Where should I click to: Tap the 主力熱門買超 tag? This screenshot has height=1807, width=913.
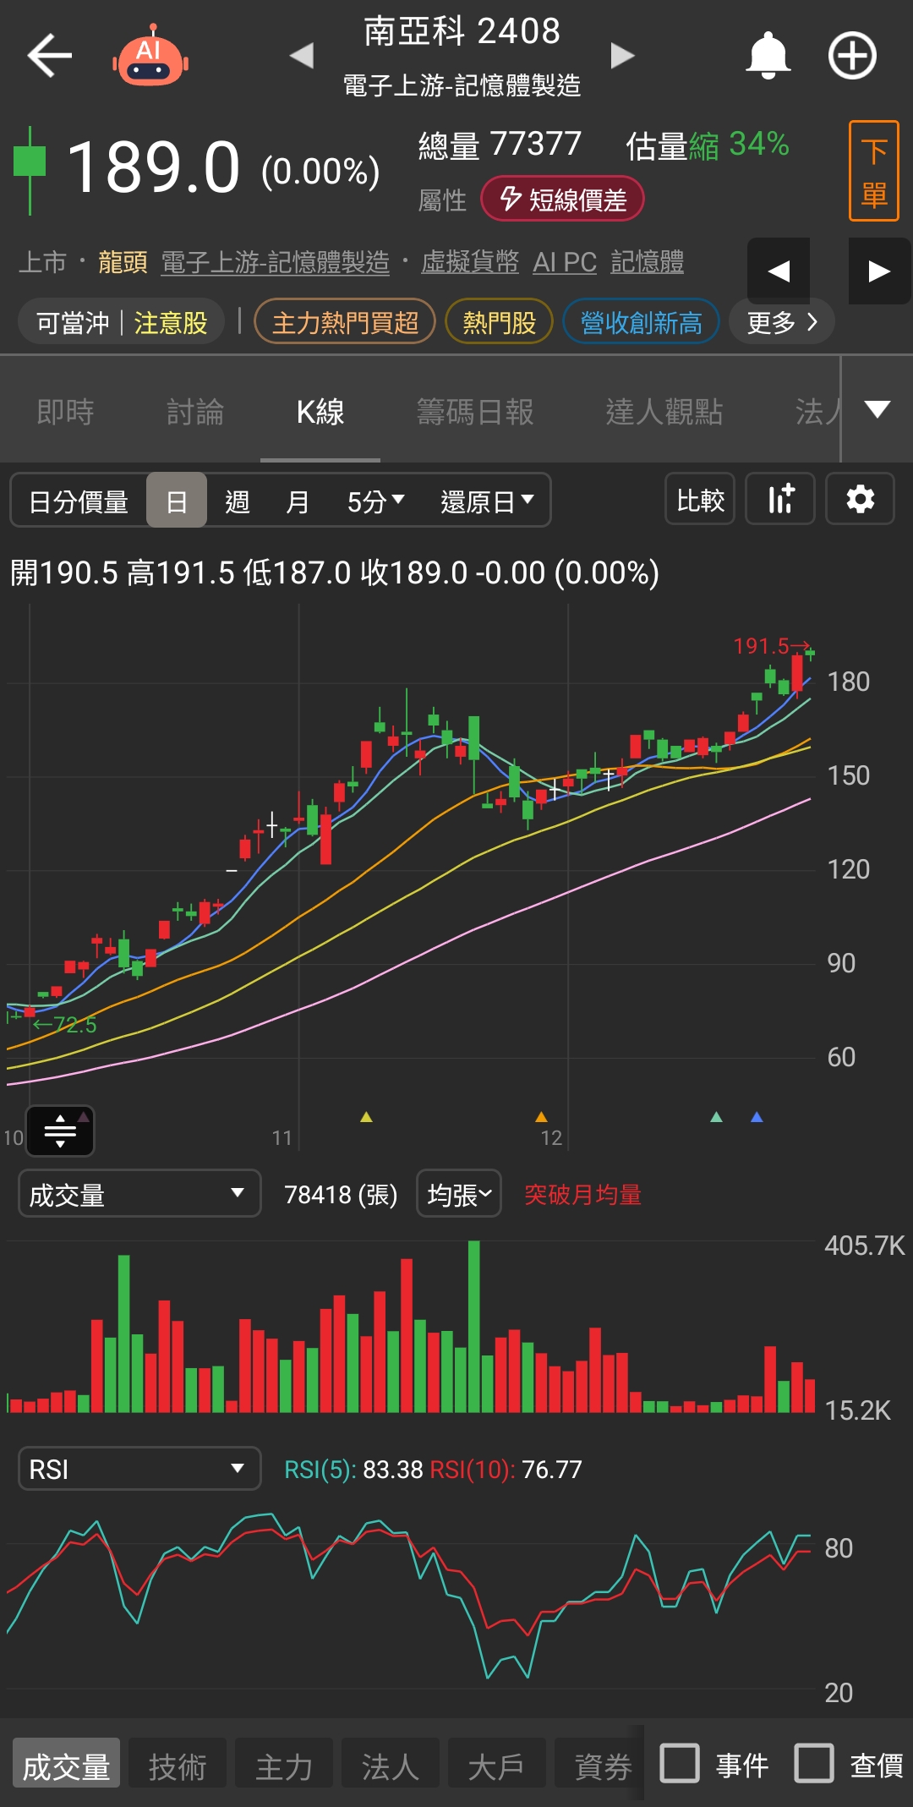point(345,322)
